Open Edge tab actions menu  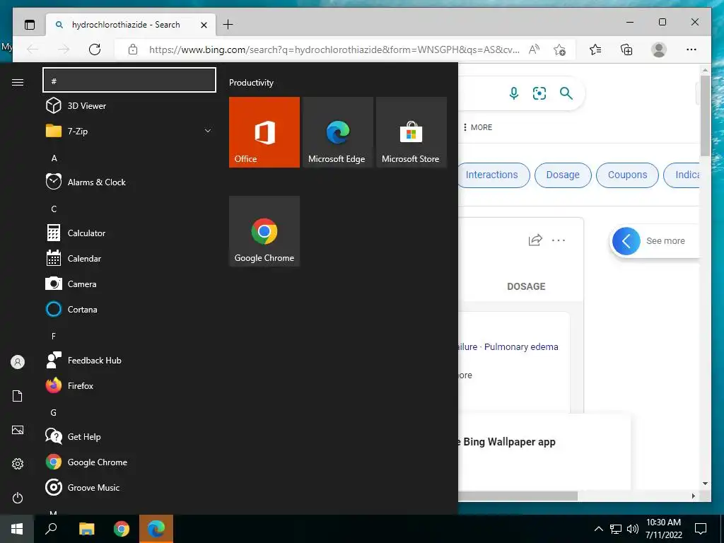coord(30,25)
